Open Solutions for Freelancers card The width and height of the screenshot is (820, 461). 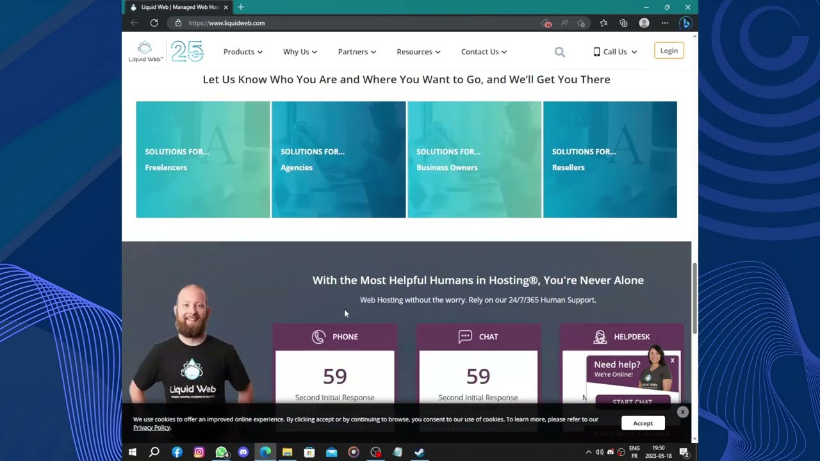click(203, 159)
